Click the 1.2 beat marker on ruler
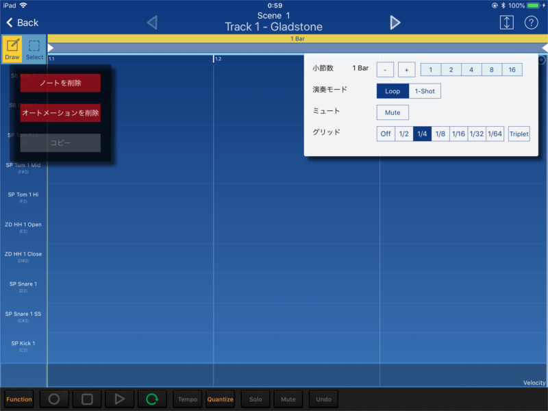Viewport: 548px width, 411px height. pyautogui.click(x=216, y=59)
